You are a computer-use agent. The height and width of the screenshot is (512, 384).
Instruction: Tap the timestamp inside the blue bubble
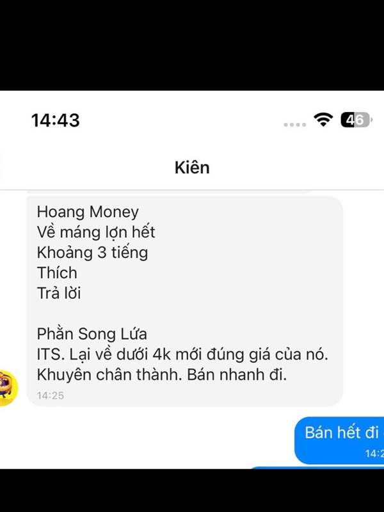click(374, 454)
